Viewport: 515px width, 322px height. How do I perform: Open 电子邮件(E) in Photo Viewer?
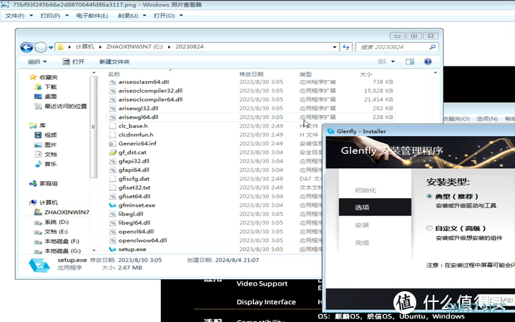(x=92, y=16)
